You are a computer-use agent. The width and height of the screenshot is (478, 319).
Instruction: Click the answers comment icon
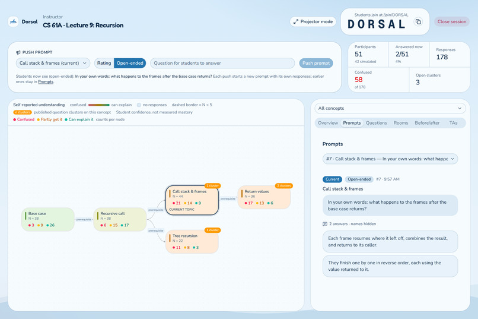tap(325, 224)
